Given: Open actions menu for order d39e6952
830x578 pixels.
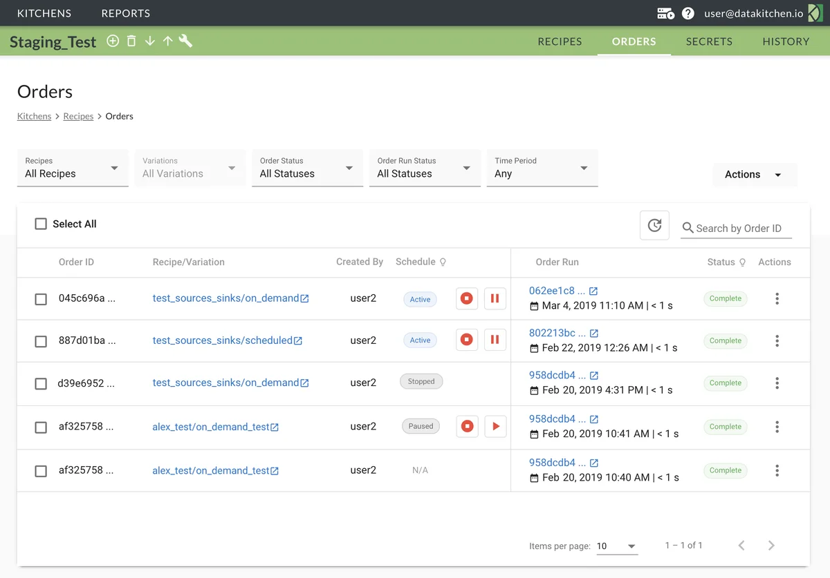Looking at the screenshot, I should (777, 383).
